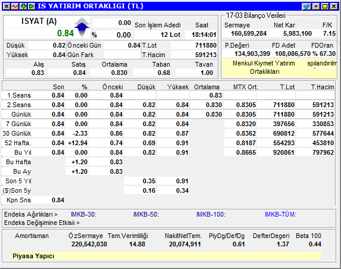Select the Bu Hafta row label
Viewport: 341px width, 269px height.
[18, 162]
